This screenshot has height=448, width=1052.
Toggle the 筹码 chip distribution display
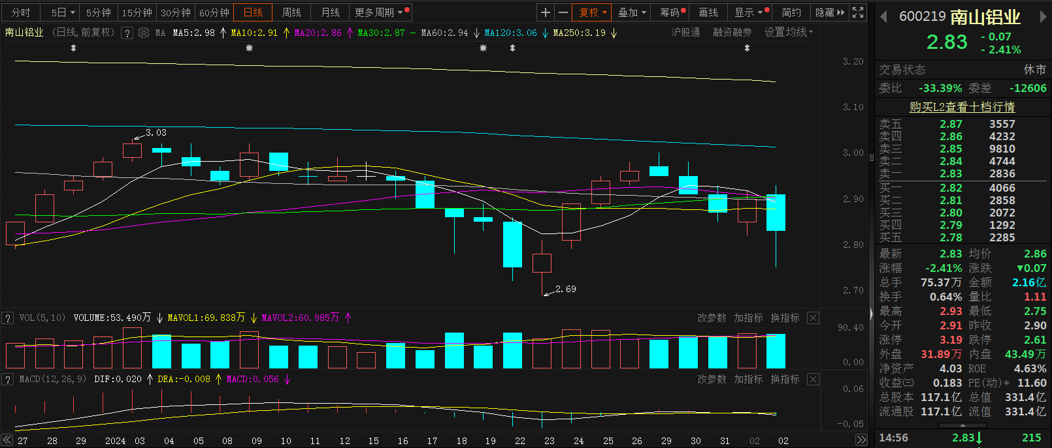click(x=672, y=12)
